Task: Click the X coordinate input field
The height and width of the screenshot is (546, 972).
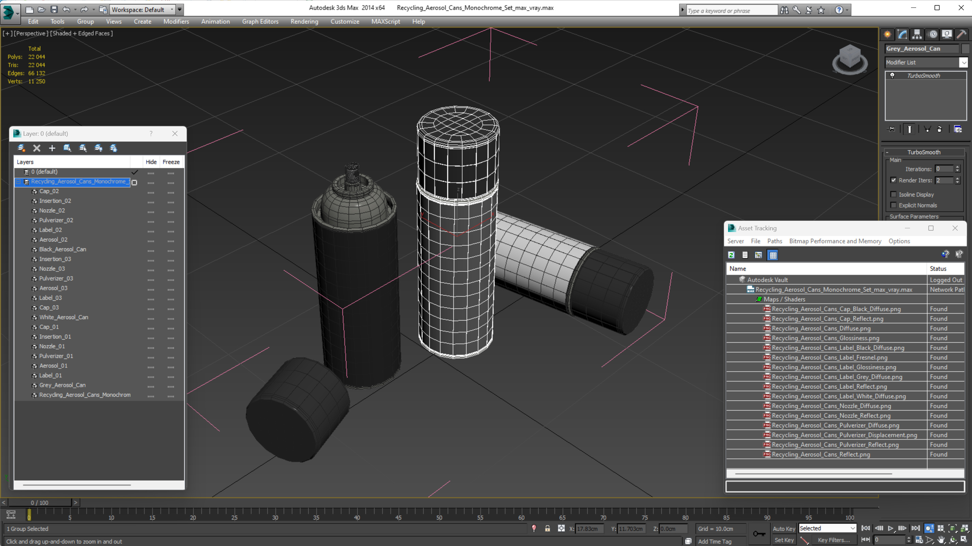Action: click(x=589, y=529)
